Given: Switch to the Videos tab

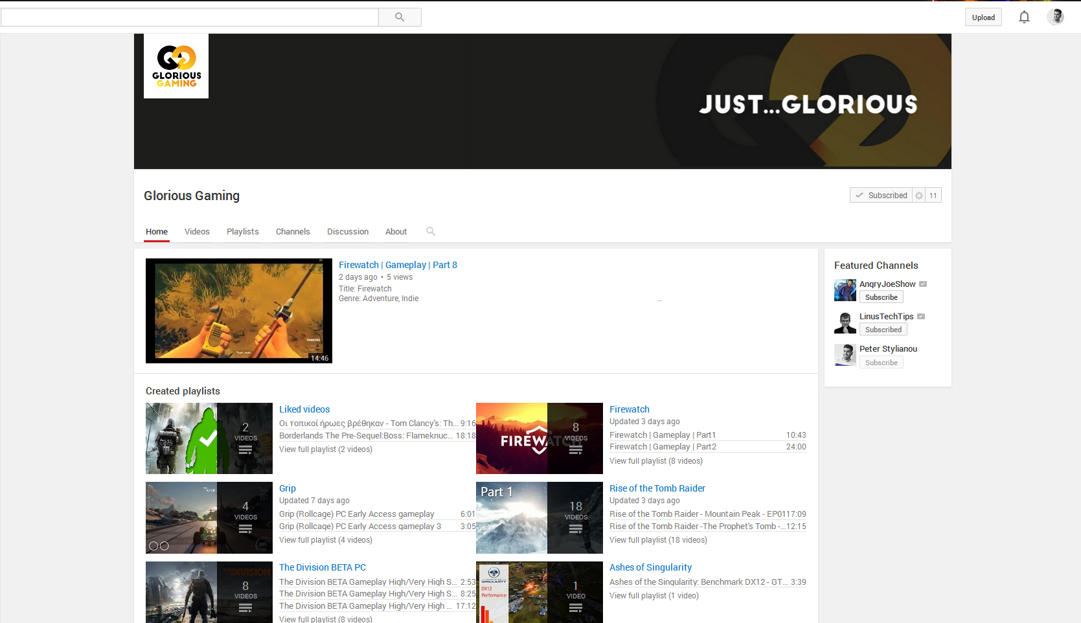Looking at the screenshot, I should [x=197, y=232].
